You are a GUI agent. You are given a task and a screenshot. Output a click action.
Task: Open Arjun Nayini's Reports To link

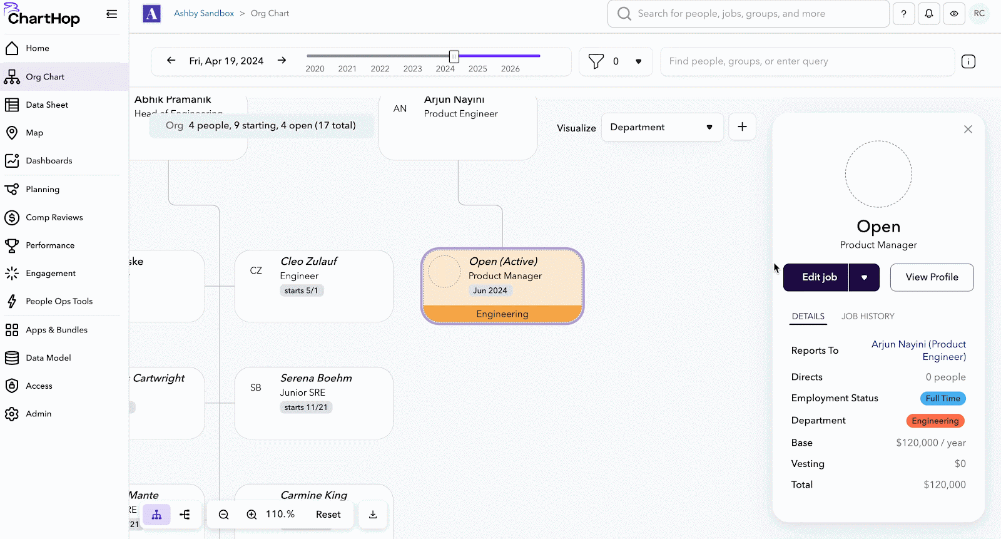click(x=918, y=351)
